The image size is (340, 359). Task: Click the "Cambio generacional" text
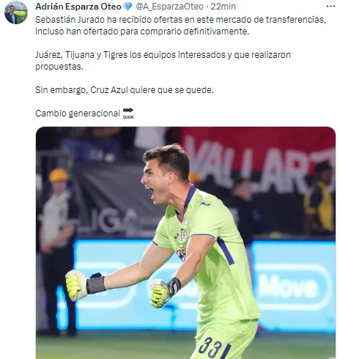[x=78, y=114]
